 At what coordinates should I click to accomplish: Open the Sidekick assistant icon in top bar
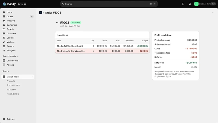[183, 4]
